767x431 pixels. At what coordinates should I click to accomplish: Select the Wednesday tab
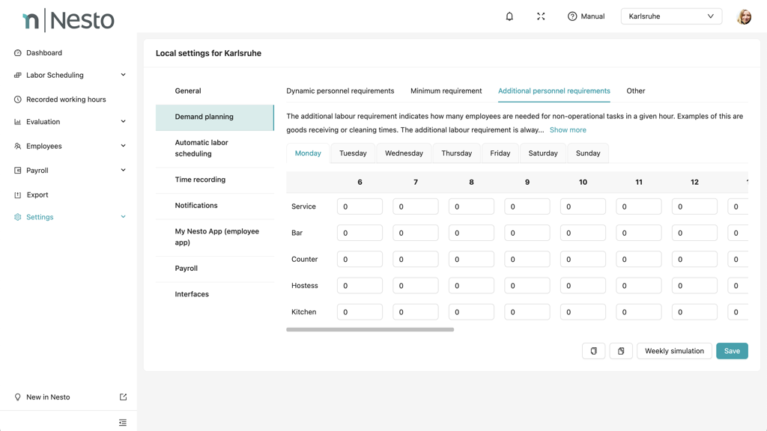pos(404,153)
